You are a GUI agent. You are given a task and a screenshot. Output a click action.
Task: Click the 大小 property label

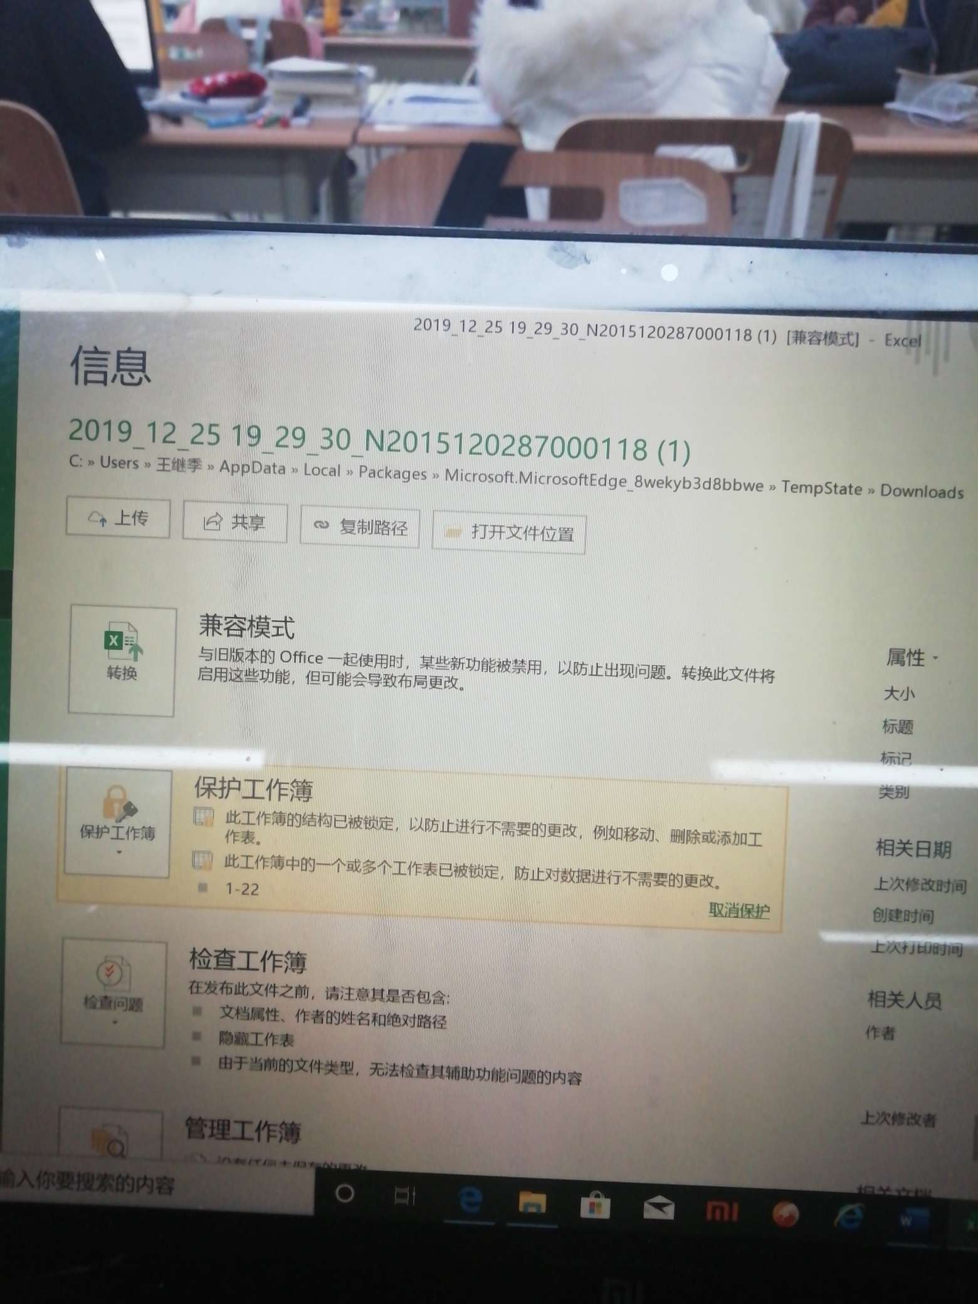(899, 693)
